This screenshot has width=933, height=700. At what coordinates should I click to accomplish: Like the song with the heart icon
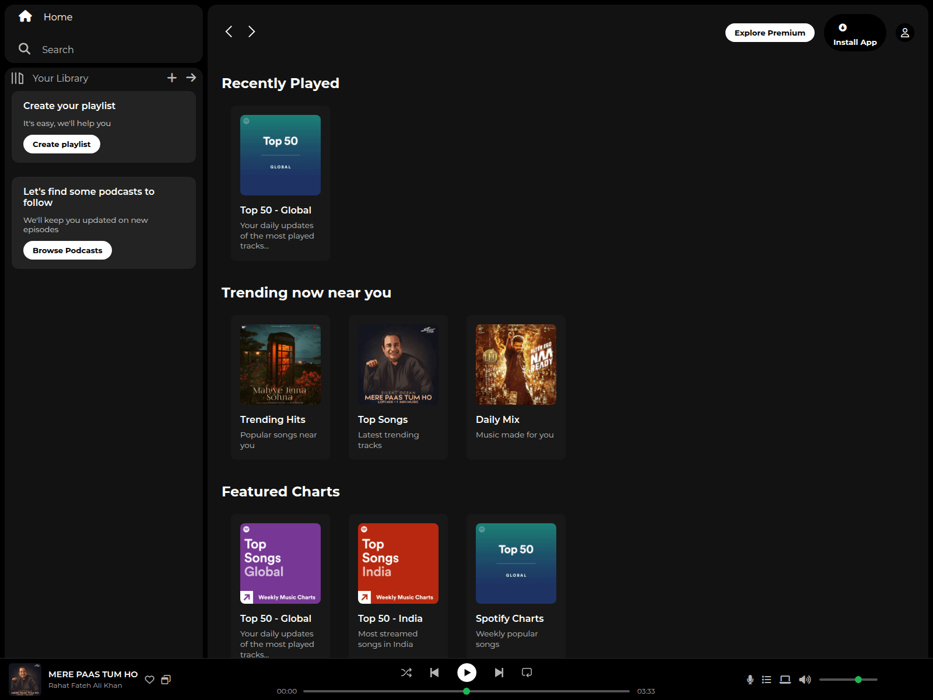click(x=150, y=680)
